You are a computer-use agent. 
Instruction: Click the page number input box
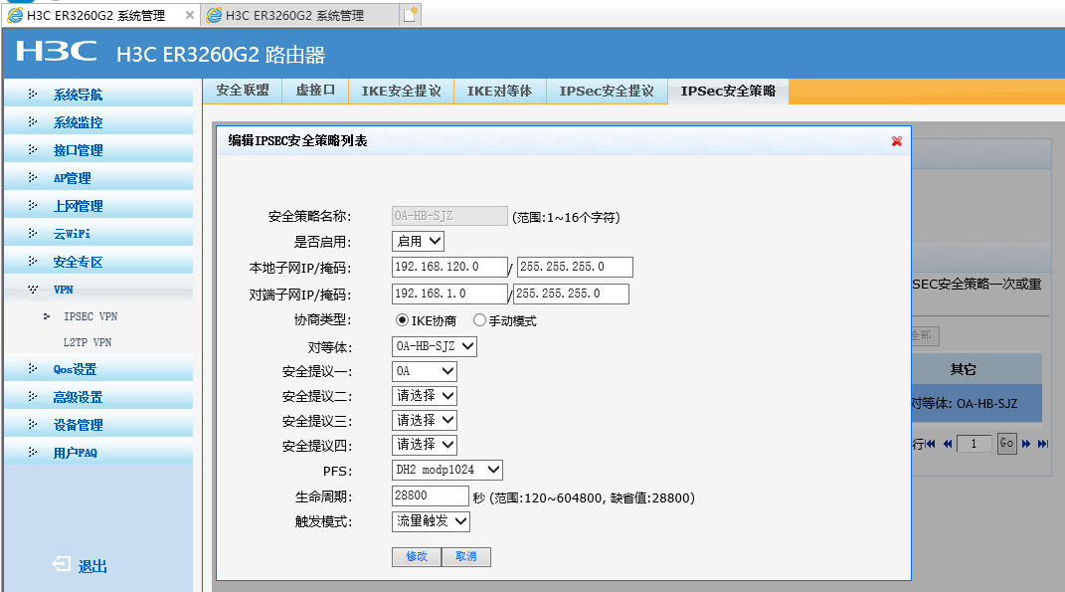[x=974, y=444]
